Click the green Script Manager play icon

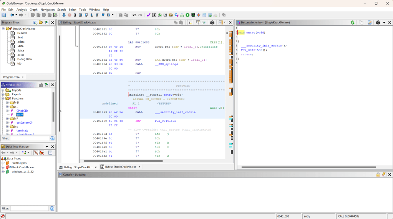[x=187, y=15]
